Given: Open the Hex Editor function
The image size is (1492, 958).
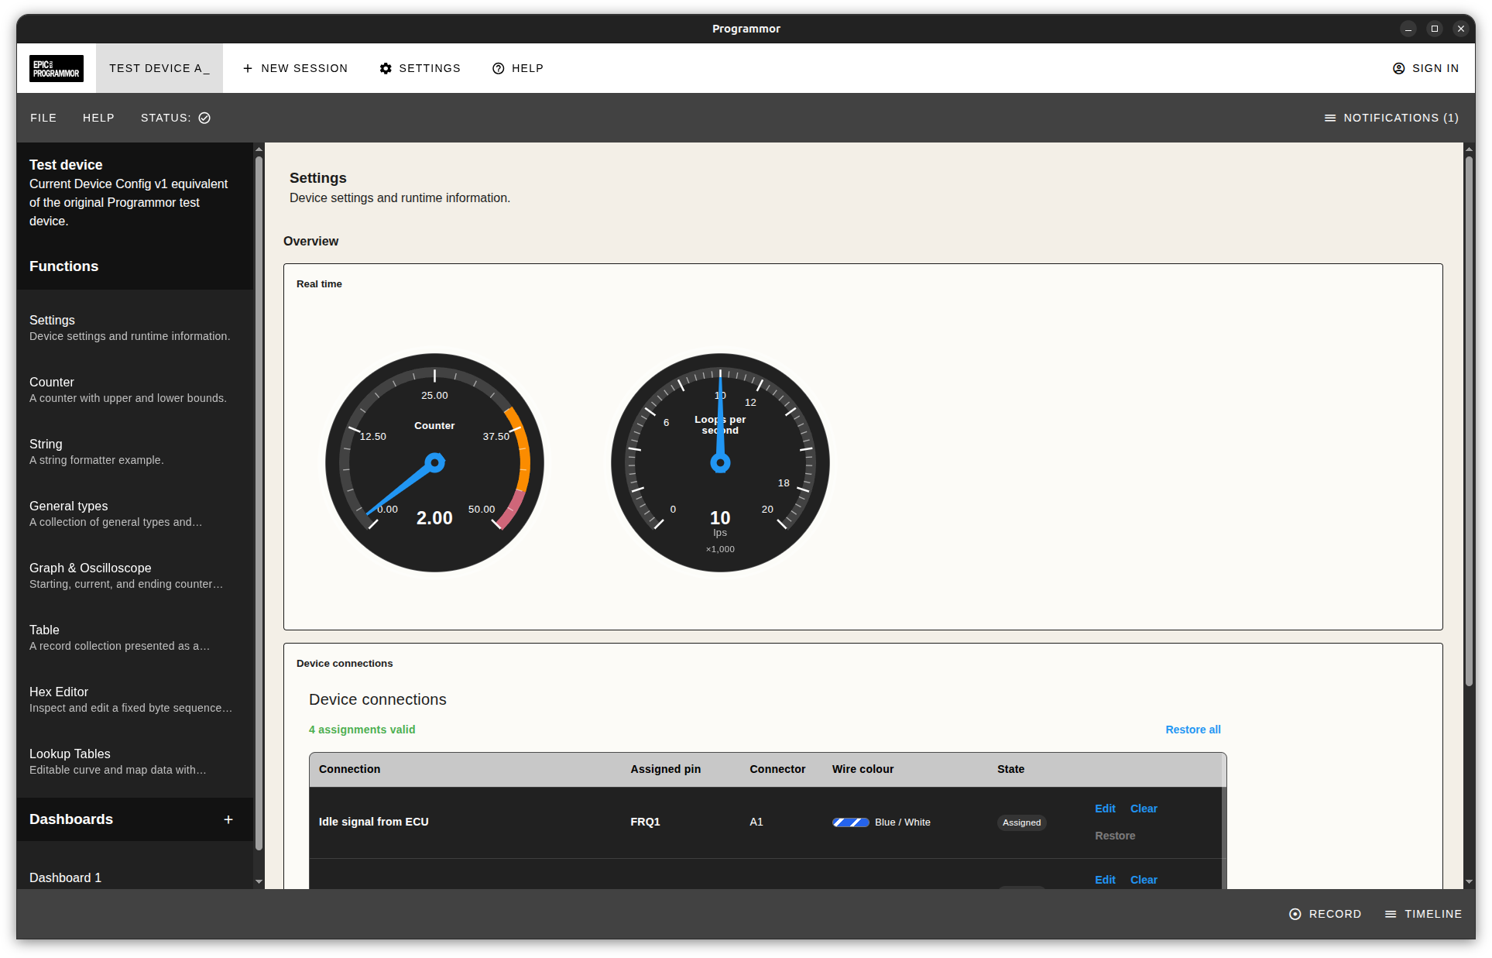Looking at the screenshot, I should point(135,699).
